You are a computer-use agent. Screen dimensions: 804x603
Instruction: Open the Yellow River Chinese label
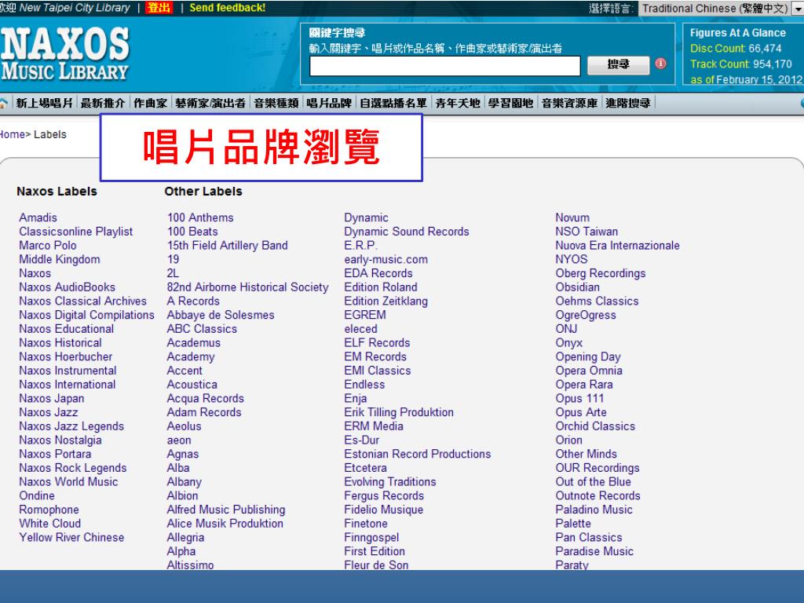71,537
